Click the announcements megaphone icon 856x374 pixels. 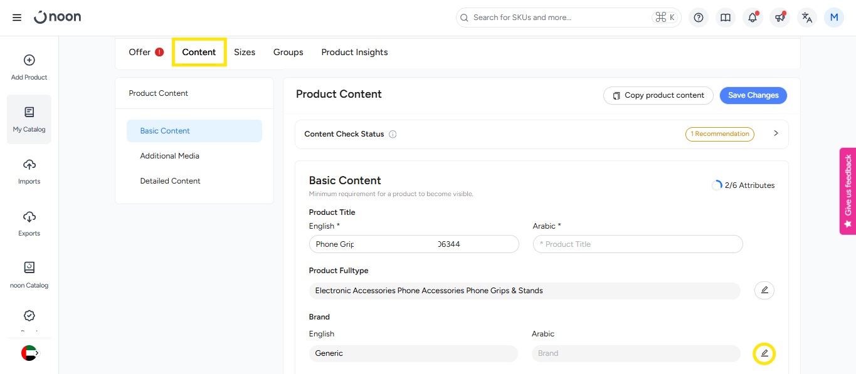[x=779, y=18]
